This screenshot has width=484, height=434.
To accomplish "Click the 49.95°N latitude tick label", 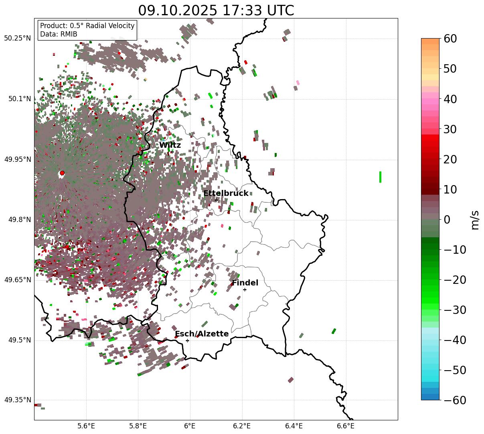I will pyautogui.click(x=18, y=159).
